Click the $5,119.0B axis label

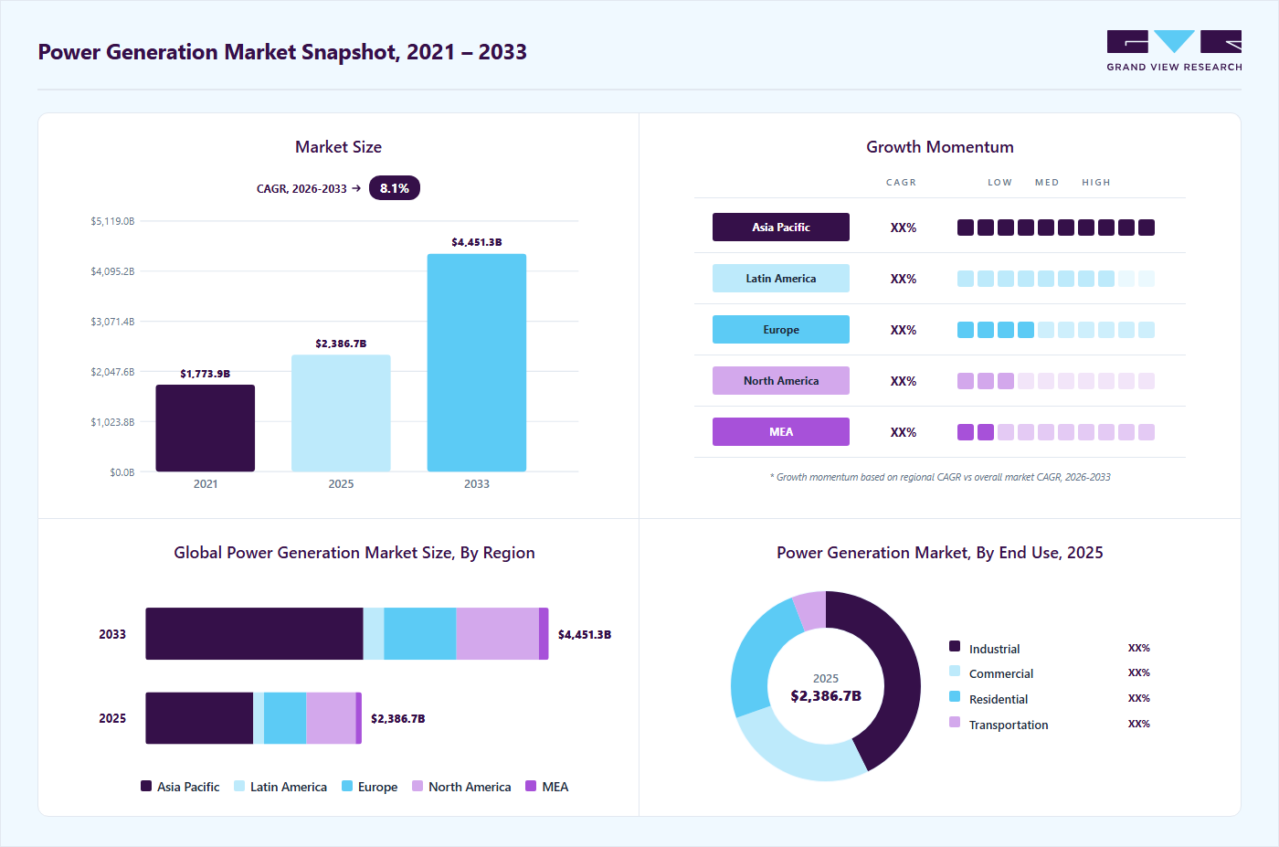(x=112, y=221)
